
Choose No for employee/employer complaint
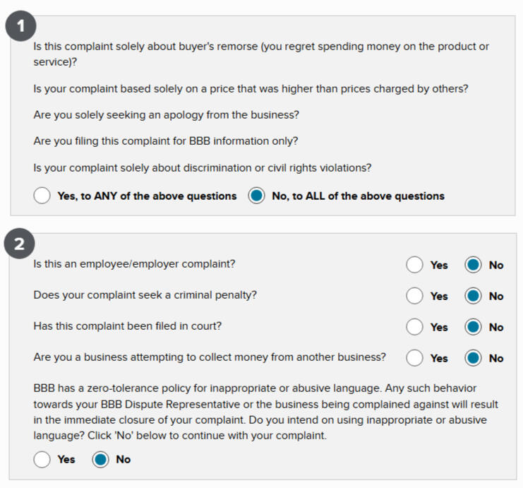[473, 265]
